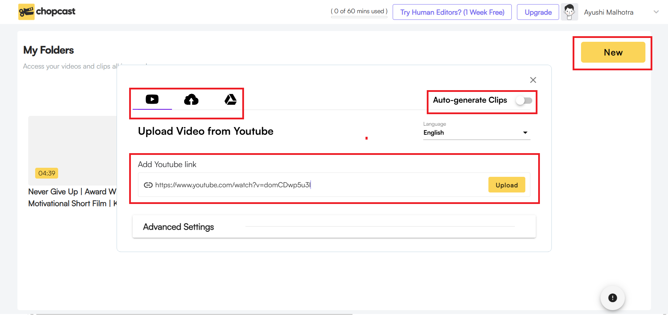Click the link icon in URL field
This screenshot has height=315, width=668.
148,185
